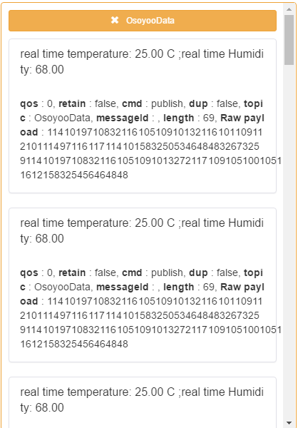298x428 pixels.
Task: Click the 'qos' label in first message
Action: (x=29, y=104)
